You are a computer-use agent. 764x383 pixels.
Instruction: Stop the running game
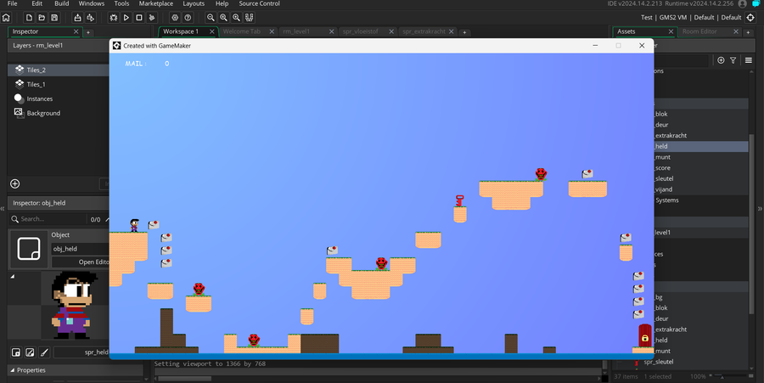(139, 18)
